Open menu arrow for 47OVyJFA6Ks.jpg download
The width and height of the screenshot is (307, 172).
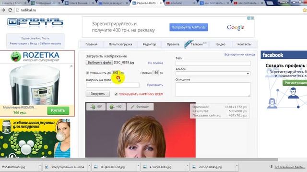tap(188, 166)
